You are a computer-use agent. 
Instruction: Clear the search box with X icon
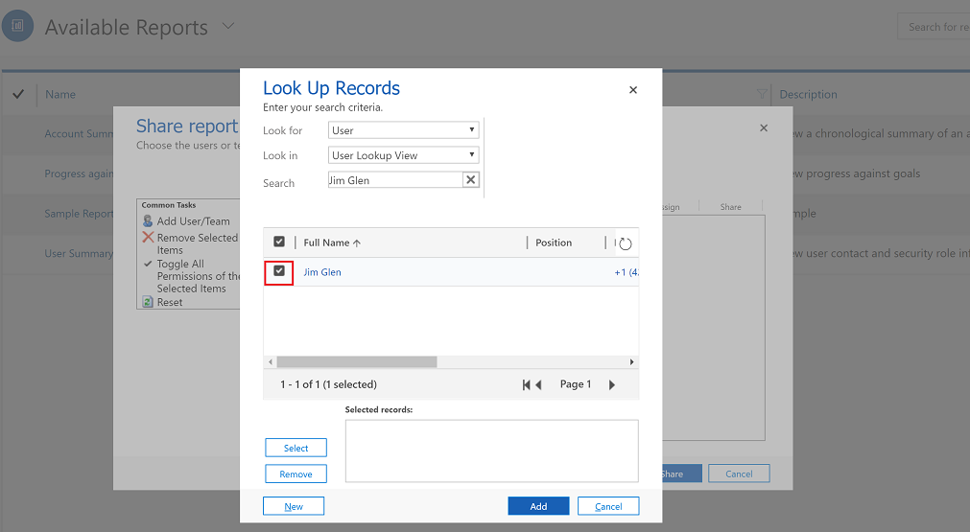470,180
